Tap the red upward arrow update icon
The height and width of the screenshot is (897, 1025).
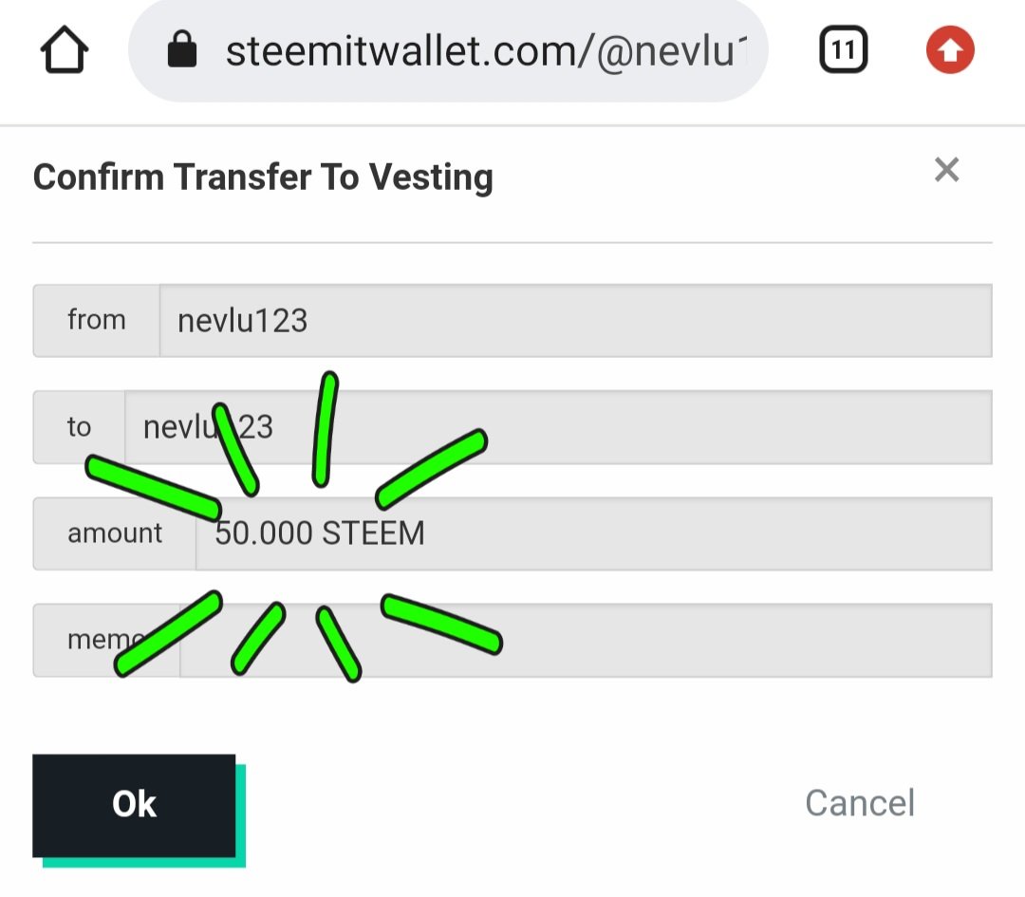click(x=950, y=49)
